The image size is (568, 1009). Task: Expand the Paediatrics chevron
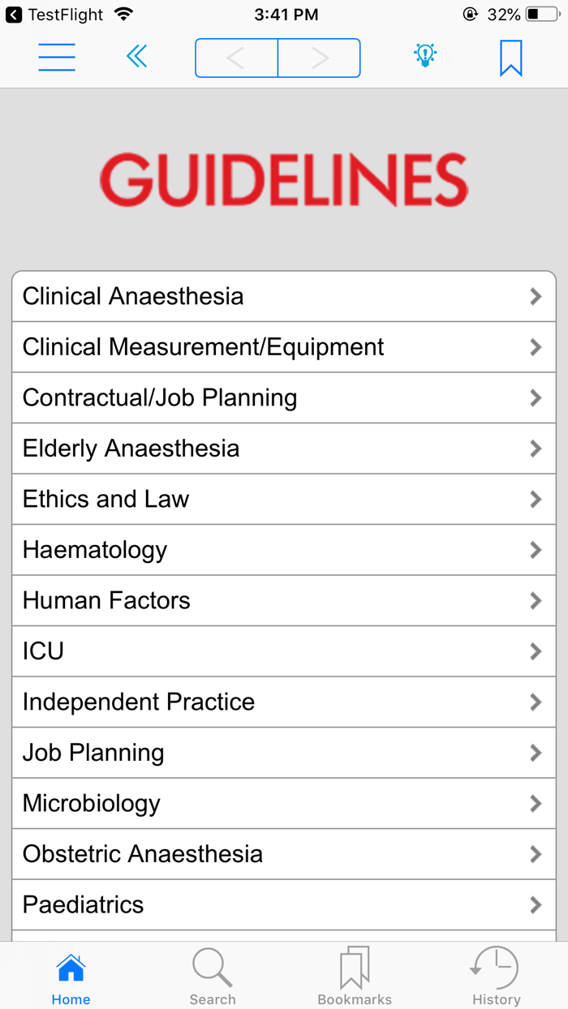[535, 904]
